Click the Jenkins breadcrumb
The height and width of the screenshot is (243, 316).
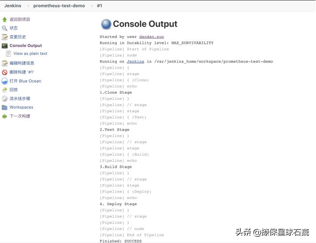click(12, 6)
